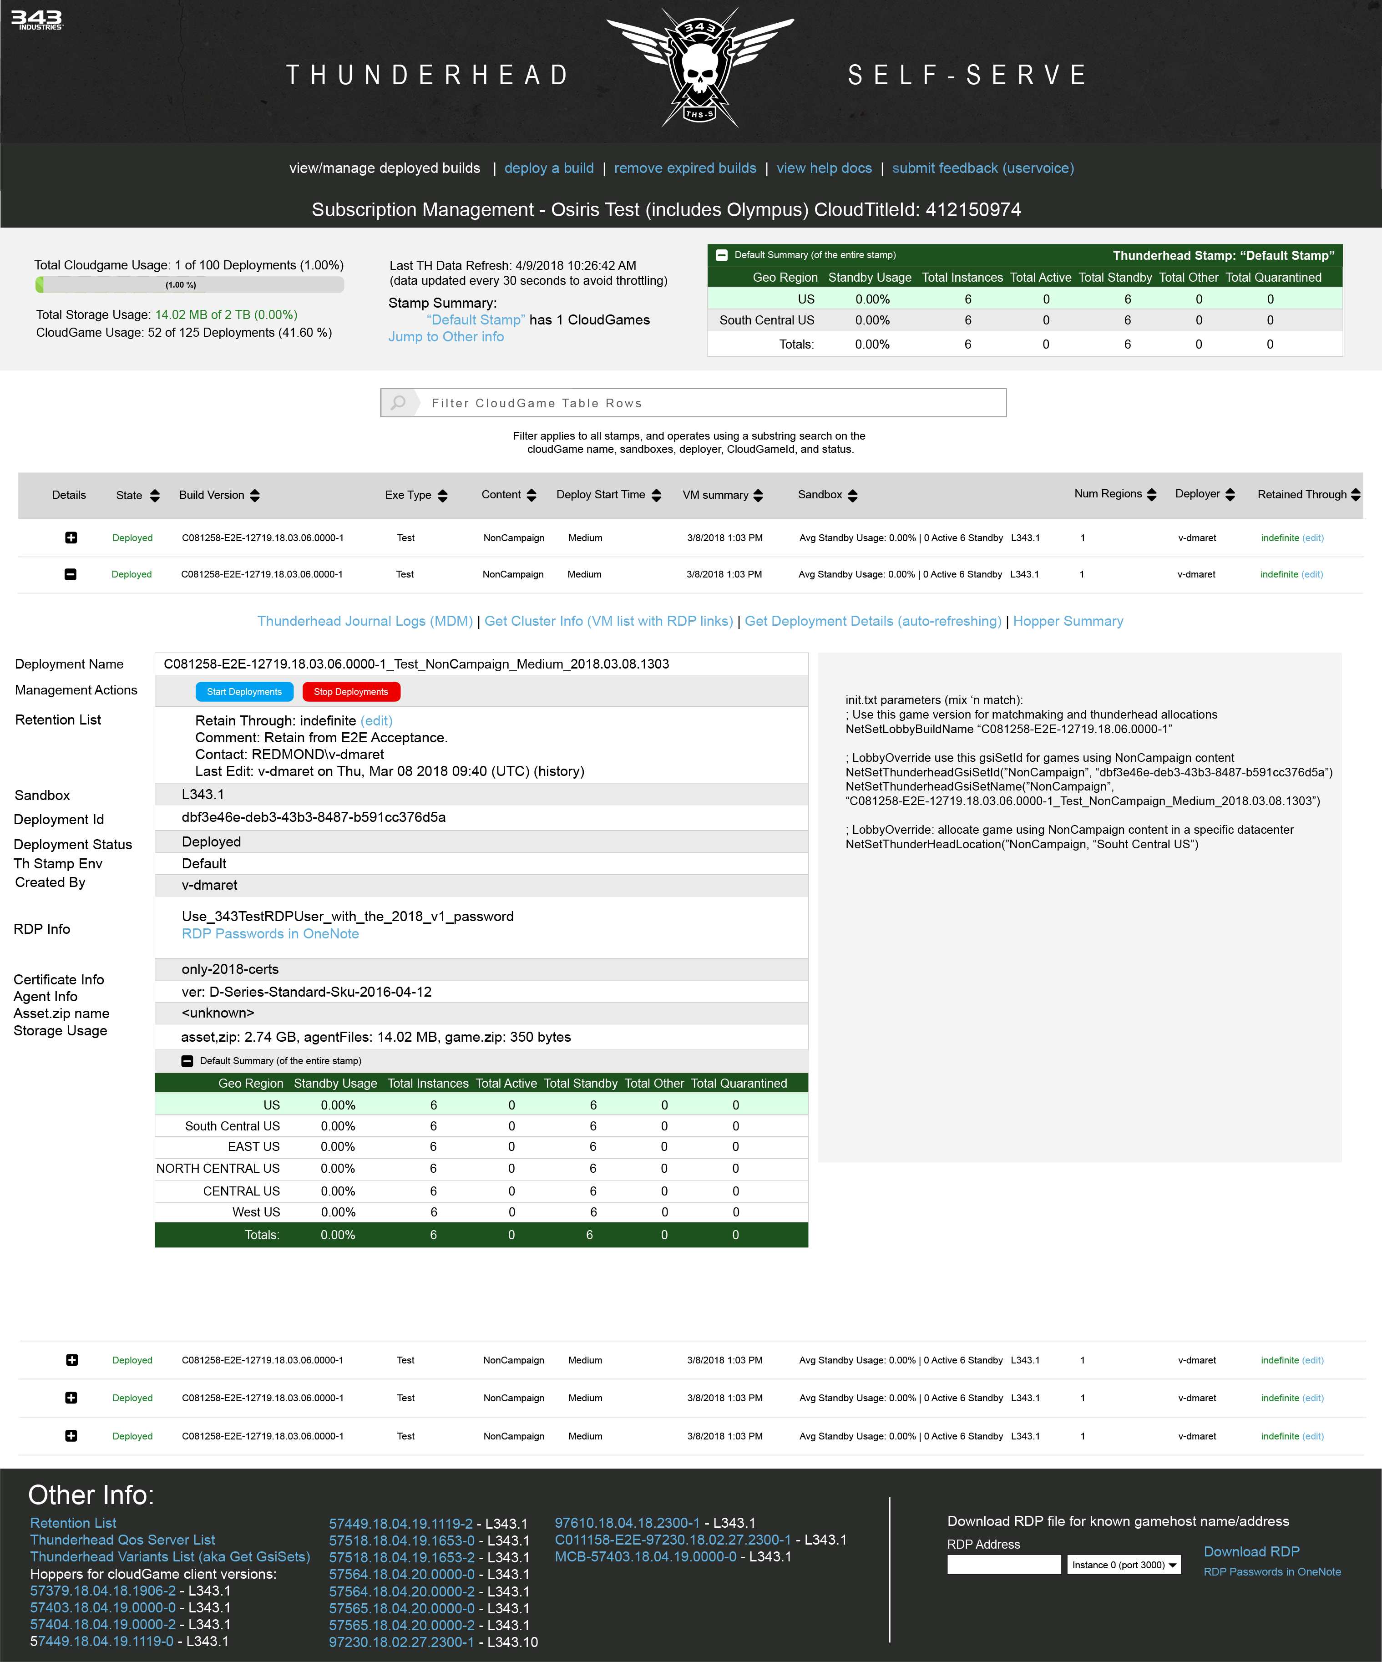Click the 343 Industries logo

37,20
